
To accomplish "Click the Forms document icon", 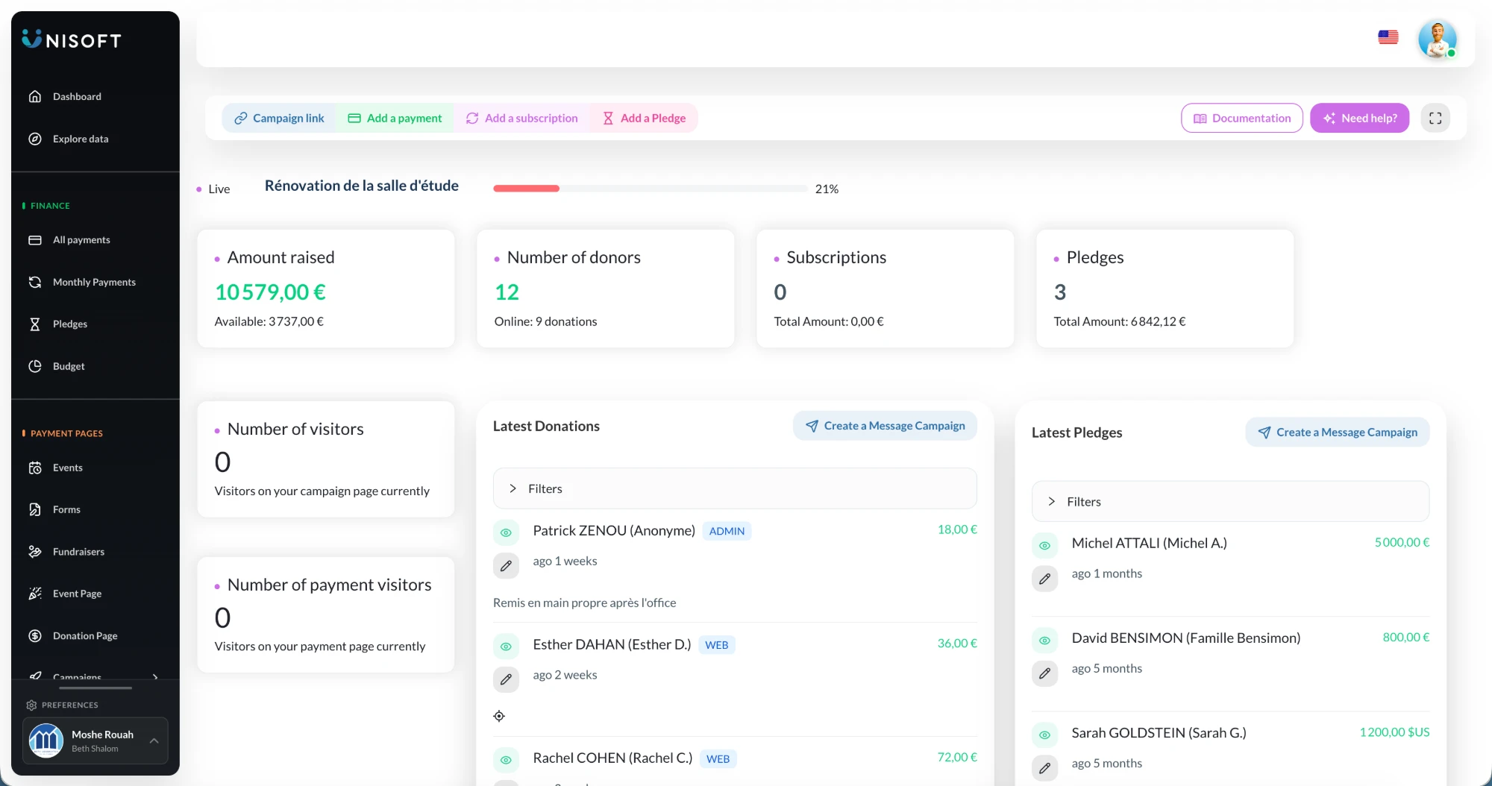I will click(x=35, y=509).
